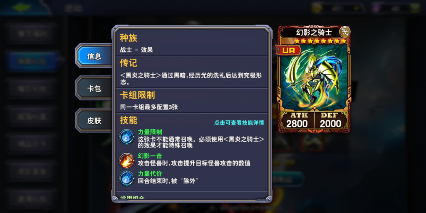The width and height of the screenshot is (426, 213).
Task: Click the ATK 2800 value on the card
Action: pyautogui.click(x=297, y=123)
